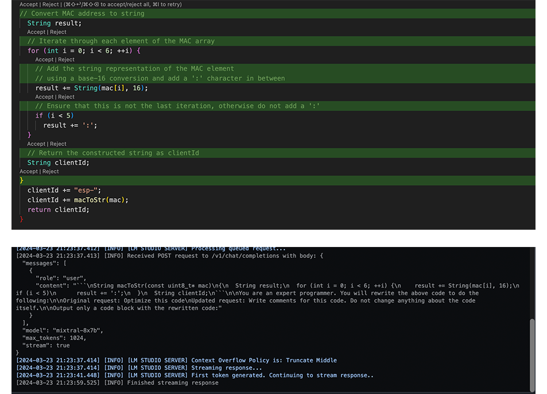Click the 'for (int i = 0; i < 6; ++i)' line

(84, 51)
